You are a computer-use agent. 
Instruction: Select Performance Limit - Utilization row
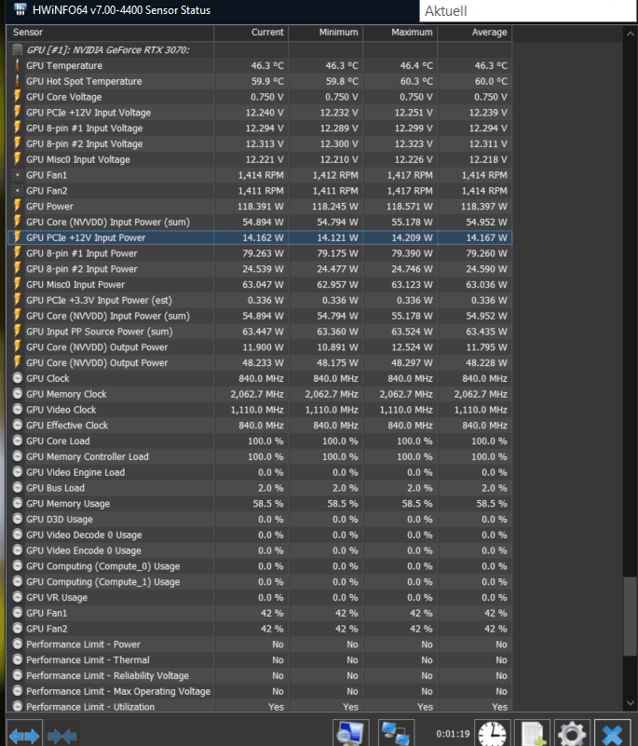pos(260,707)
